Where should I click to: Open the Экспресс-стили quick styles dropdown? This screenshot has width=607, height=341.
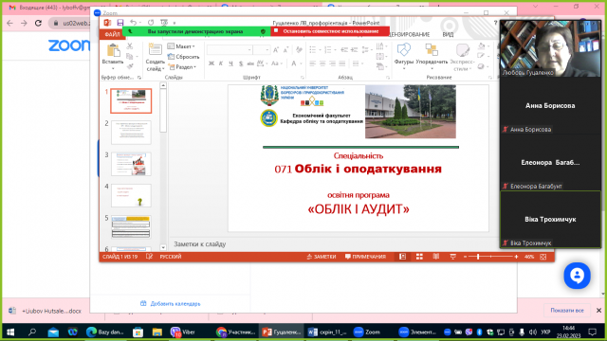coord(462,57)
